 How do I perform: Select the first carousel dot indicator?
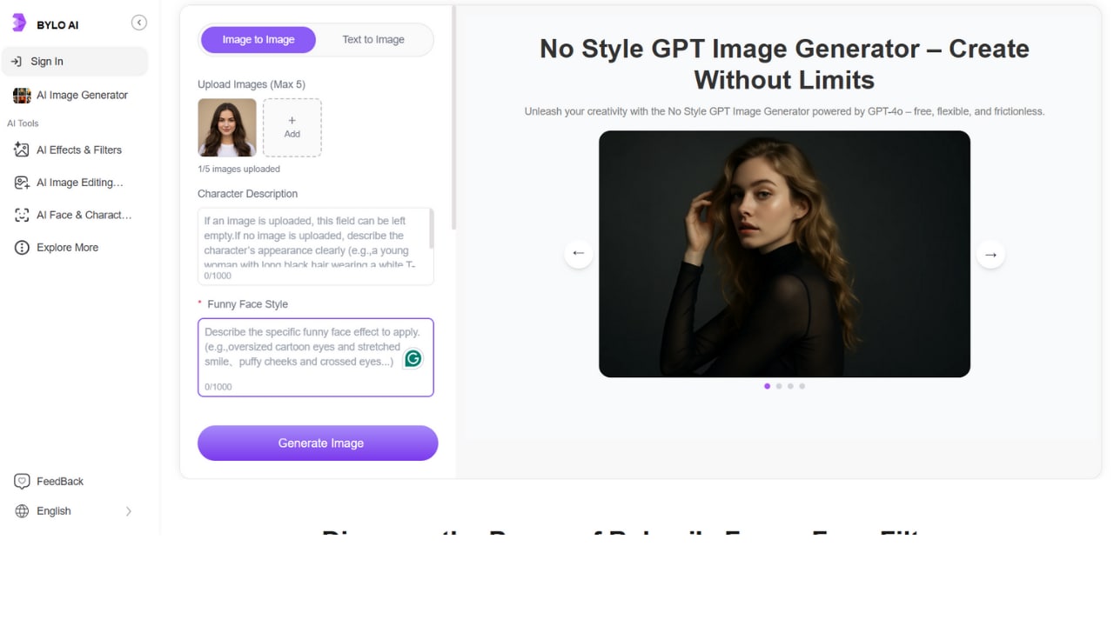(767, 386)
